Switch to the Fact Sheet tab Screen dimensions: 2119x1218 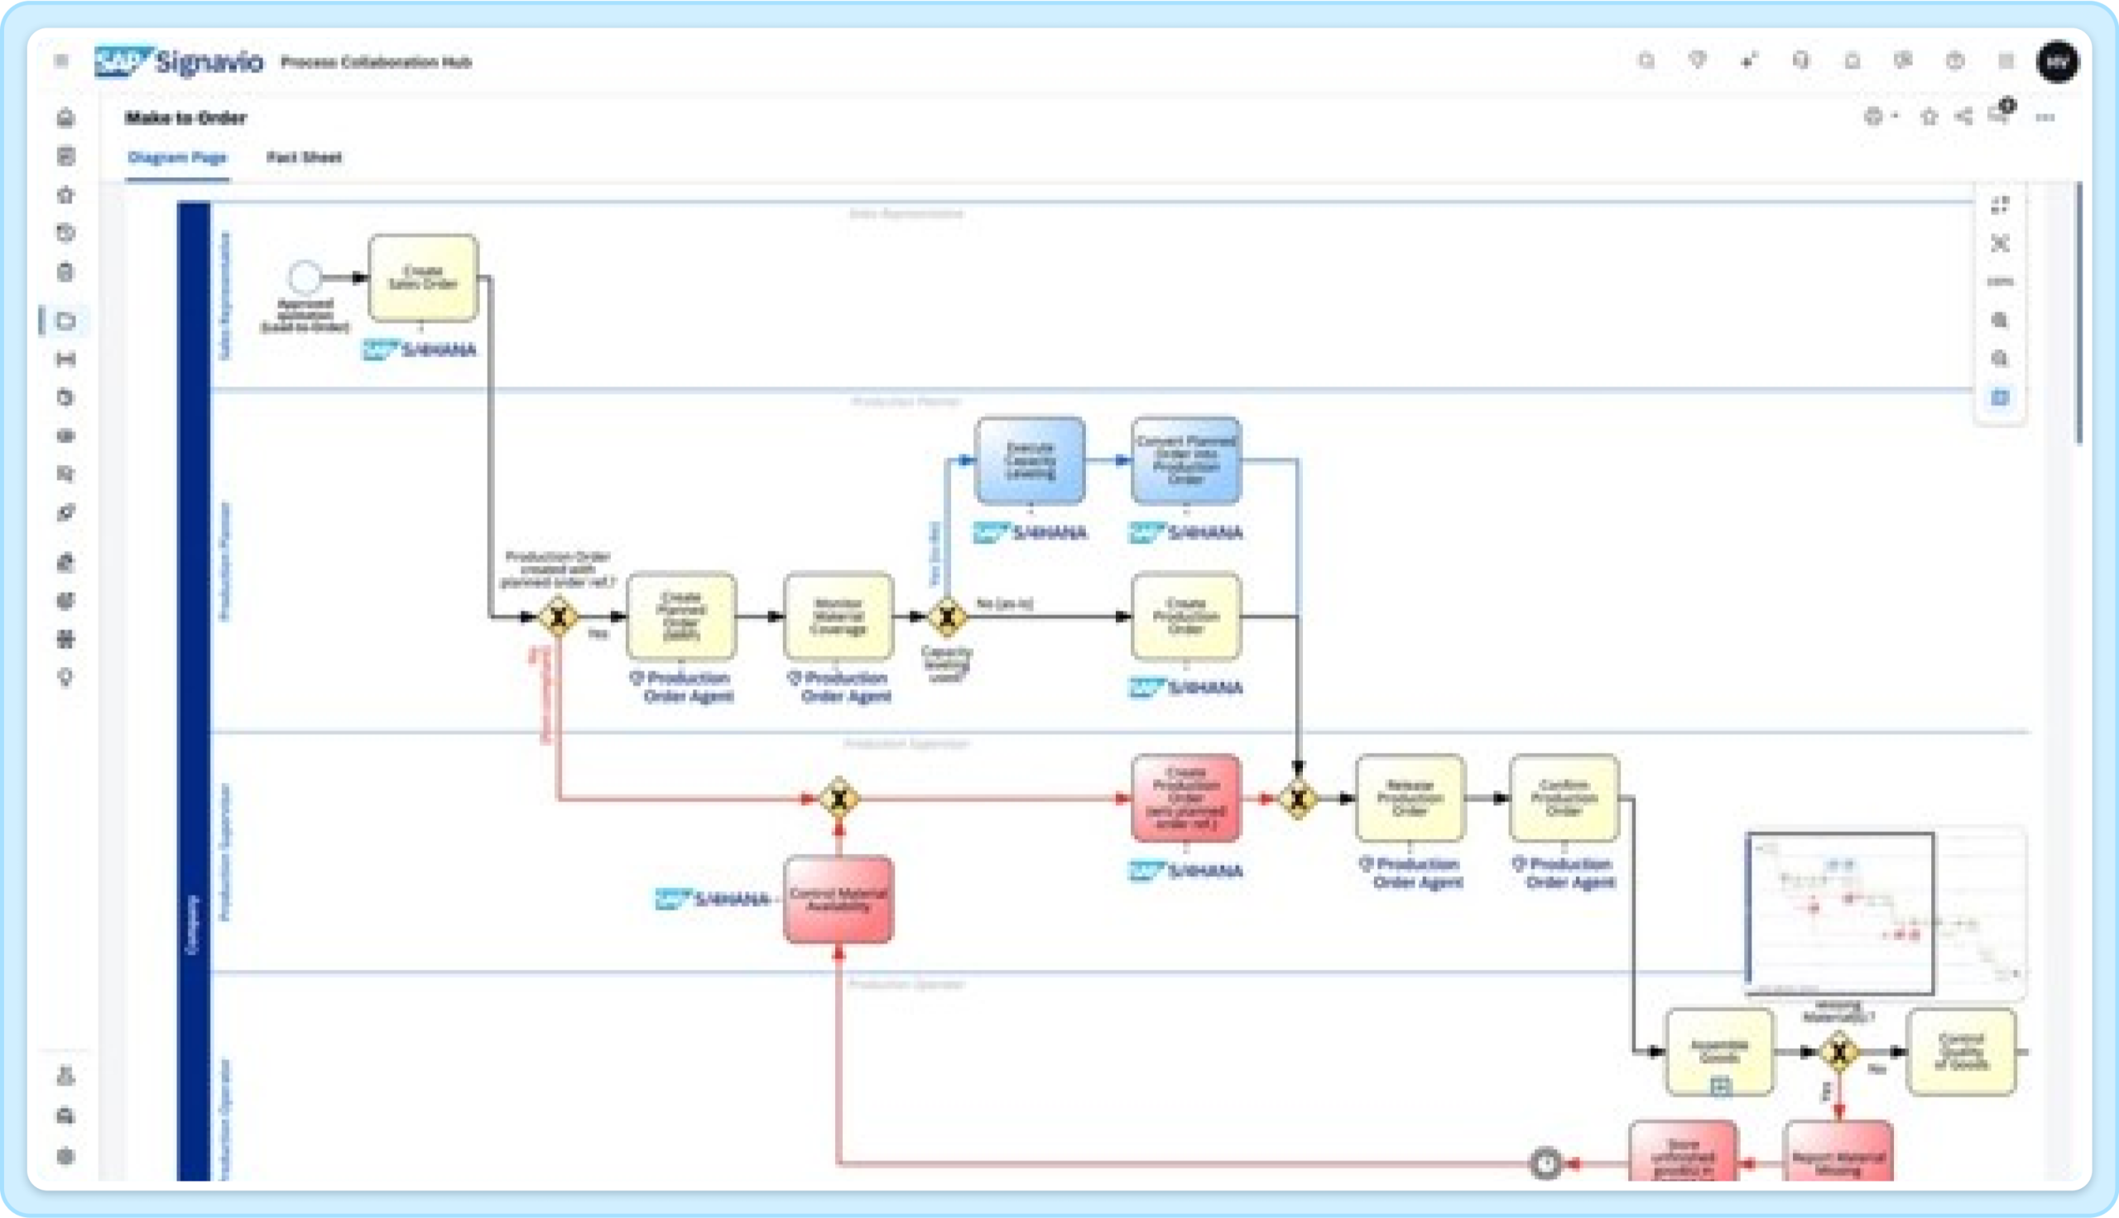(304, 157)
